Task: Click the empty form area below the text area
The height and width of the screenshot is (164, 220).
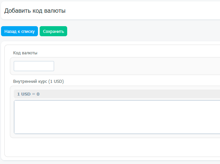Action: pos(111,147)
